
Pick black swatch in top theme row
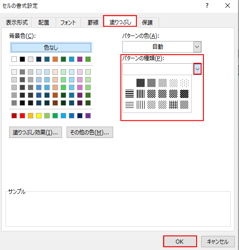coord(22,59)
